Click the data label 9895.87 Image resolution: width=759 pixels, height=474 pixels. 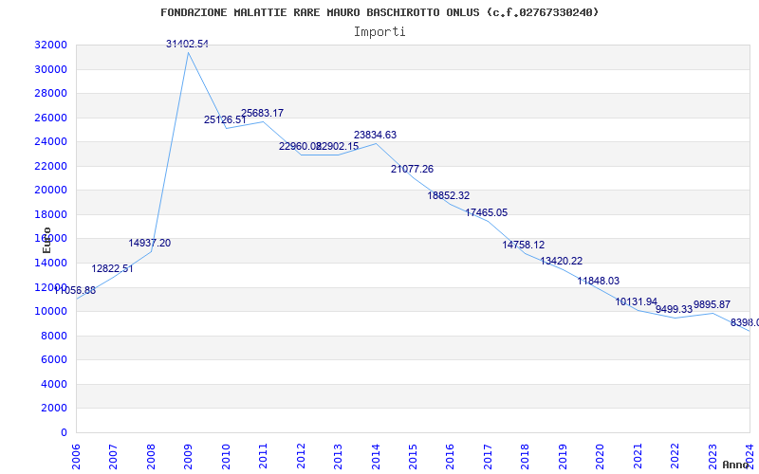pos(713,304)
